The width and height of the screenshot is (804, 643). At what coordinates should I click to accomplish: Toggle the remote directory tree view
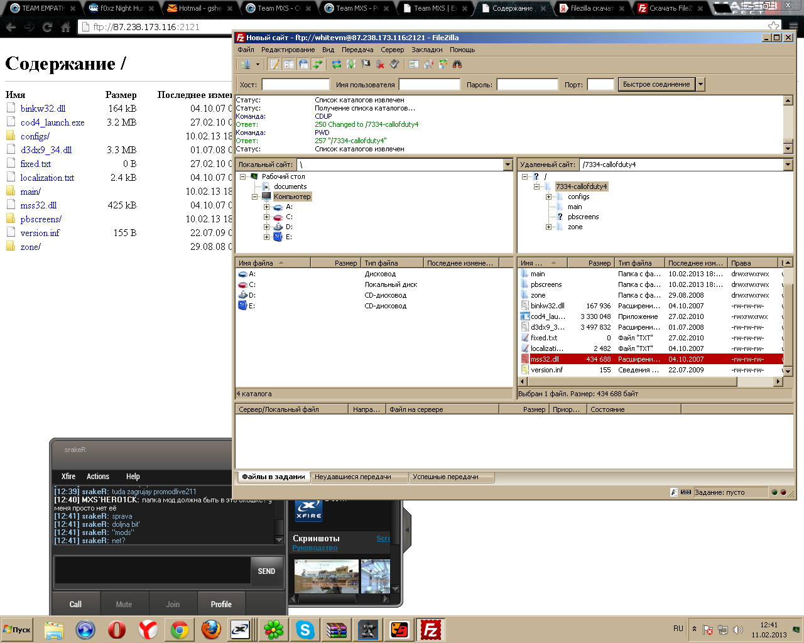303,64
